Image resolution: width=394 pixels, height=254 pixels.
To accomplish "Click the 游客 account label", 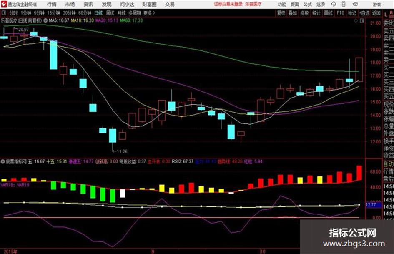I will click(376, 4).
